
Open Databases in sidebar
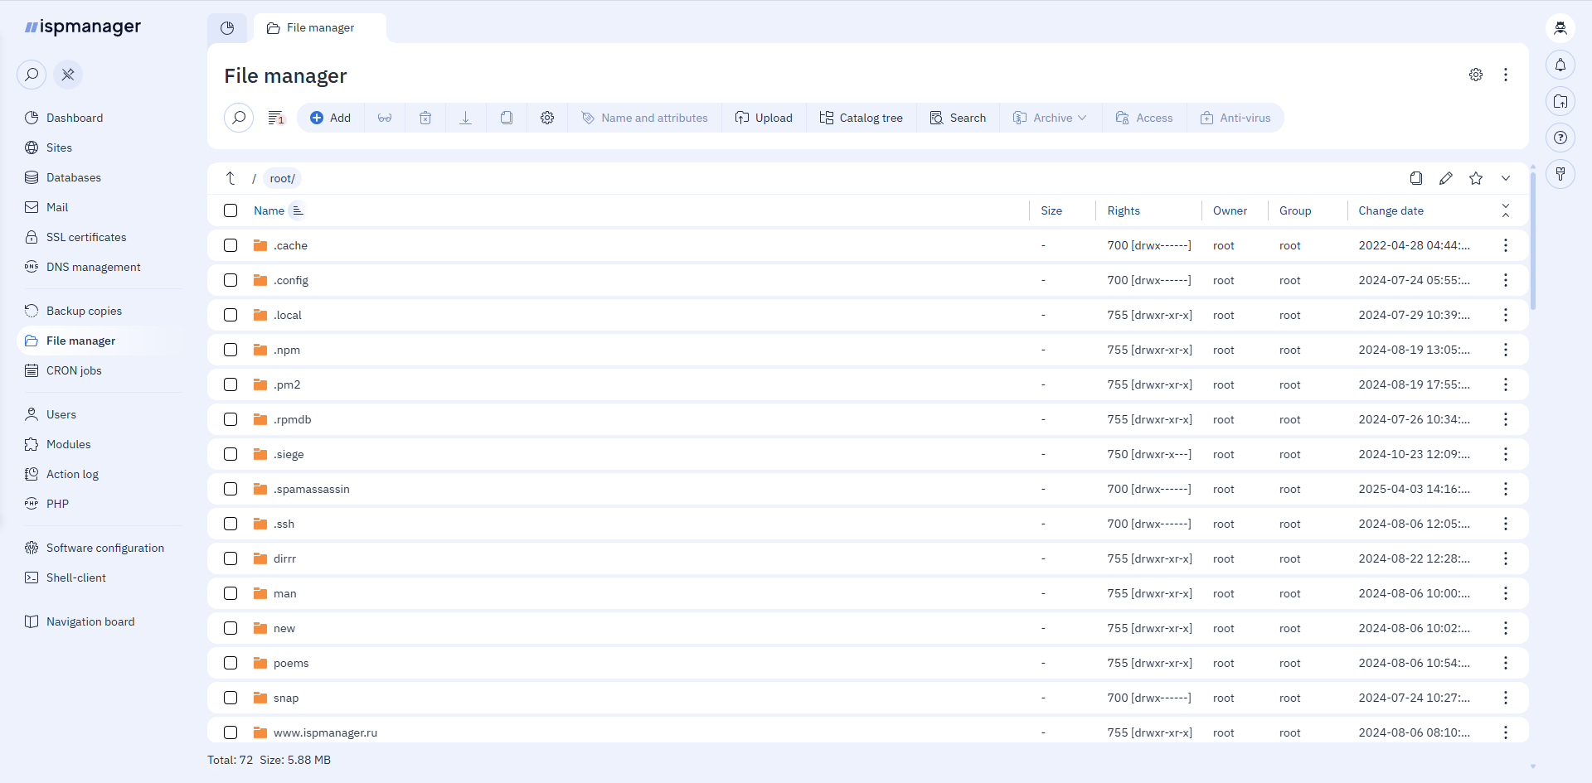tap(73, 177)
